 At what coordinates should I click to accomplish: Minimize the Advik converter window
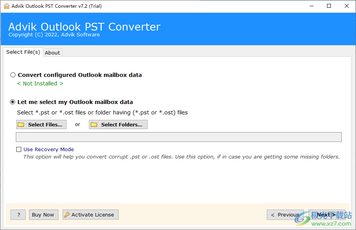(x=312, y=6)
